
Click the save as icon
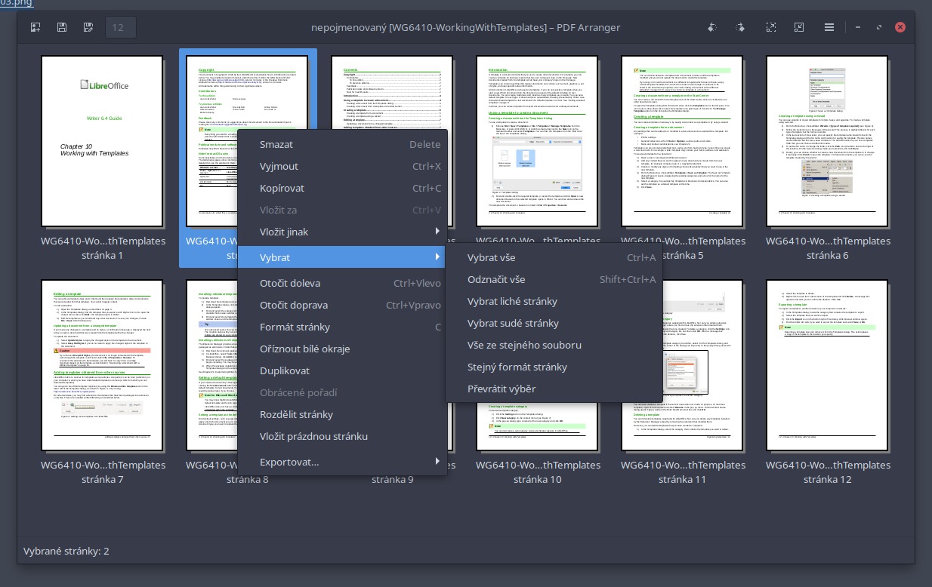click(x=88, y=27)
